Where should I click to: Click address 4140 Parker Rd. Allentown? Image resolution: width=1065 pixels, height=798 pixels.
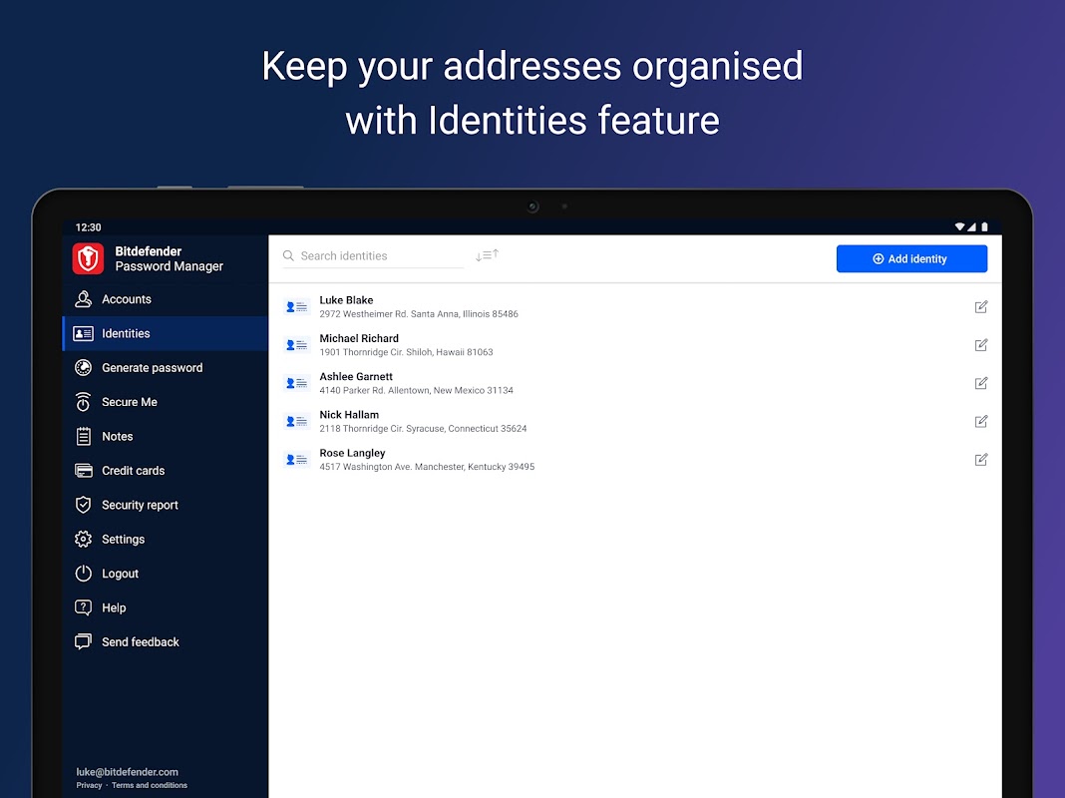pos(417,390)
